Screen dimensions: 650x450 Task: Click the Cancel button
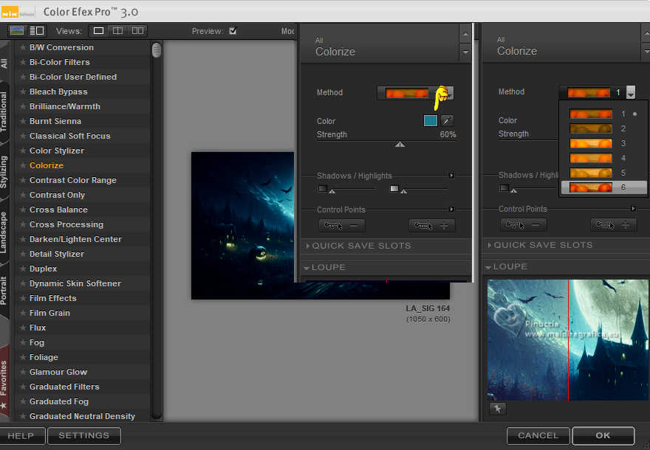click(538, 436)
